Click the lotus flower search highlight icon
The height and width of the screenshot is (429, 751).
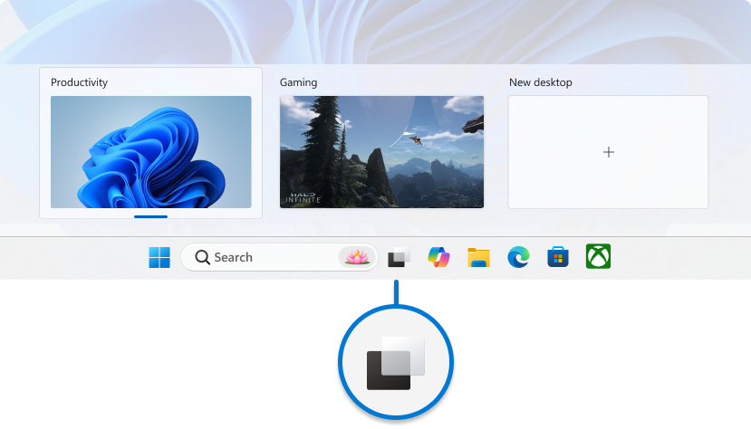coord(356,258)
